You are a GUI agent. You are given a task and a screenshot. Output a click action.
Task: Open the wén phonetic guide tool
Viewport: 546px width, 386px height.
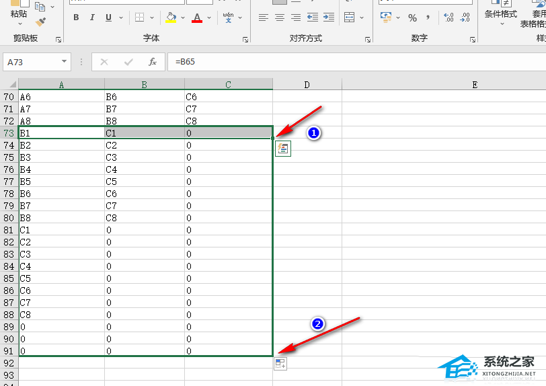(x=228, y=17)
